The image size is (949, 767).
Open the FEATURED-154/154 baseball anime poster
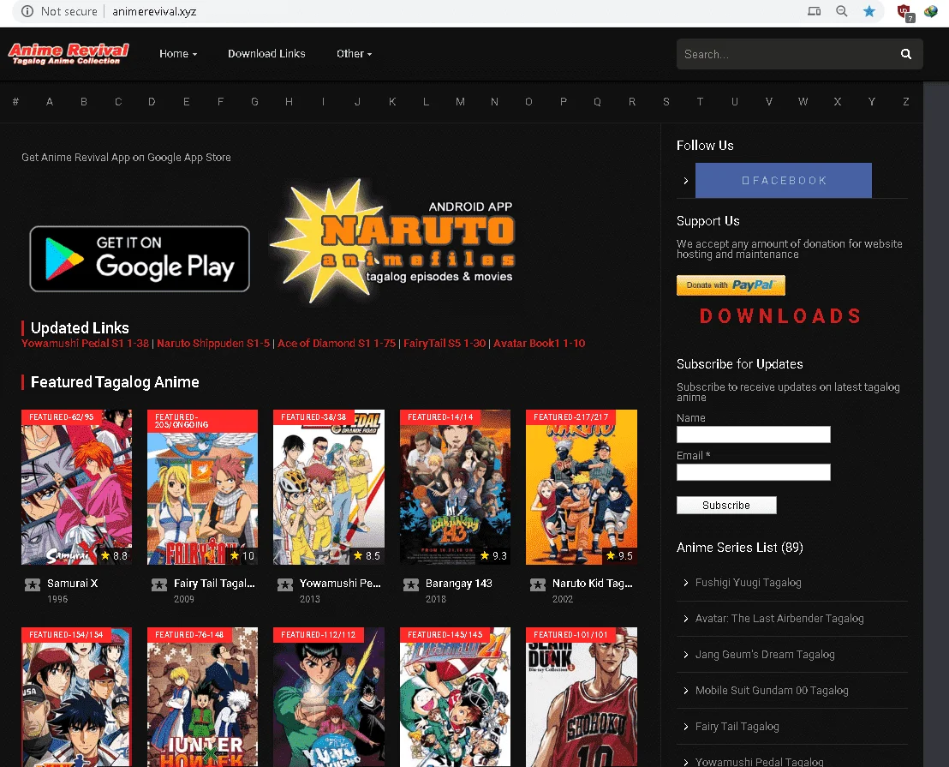[76, 698]
